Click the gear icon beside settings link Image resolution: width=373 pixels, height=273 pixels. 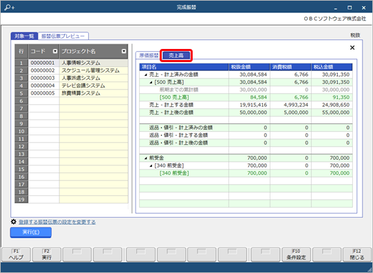tap(14, 222)
